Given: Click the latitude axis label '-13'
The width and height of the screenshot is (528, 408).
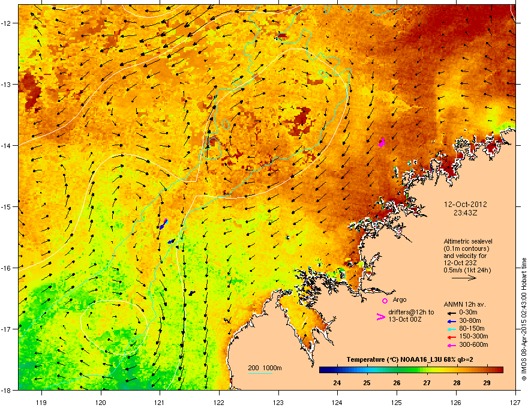Looking at the screenshot, I should [6, 84].
